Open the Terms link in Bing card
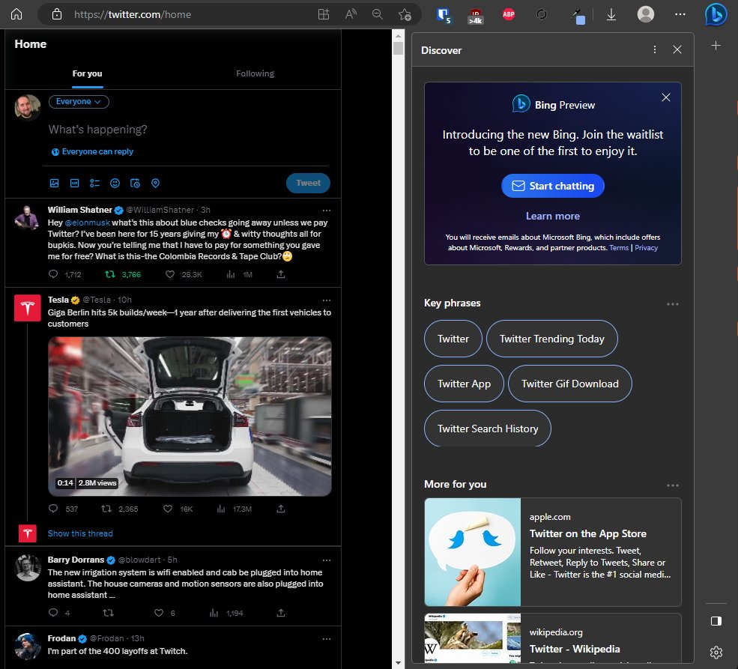This screenshot has width=738, height=669. (619, 247)
